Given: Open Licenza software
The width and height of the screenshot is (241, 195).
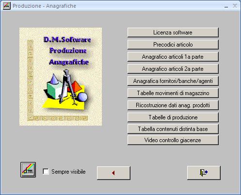Looking at the screenshot, I should click(173, 32).
